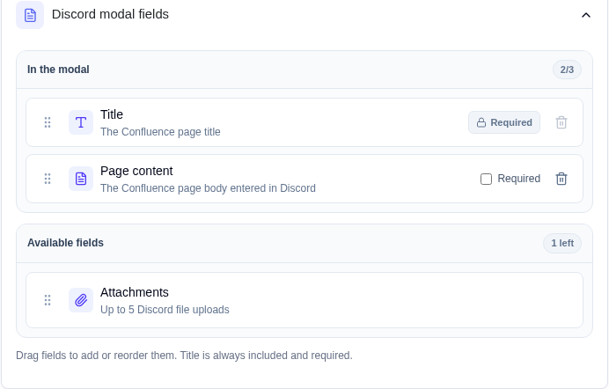Click the disabled trash icon for Title

point(561,122)
